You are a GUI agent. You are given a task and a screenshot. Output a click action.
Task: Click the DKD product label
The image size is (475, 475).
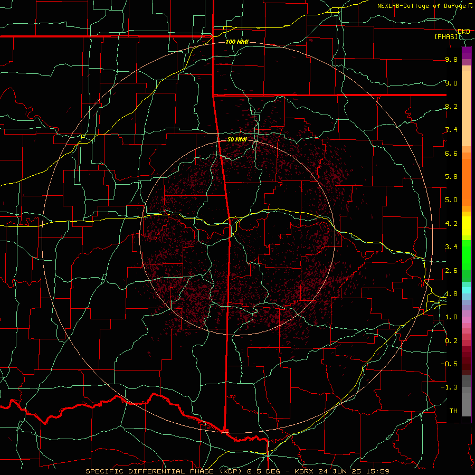coord(464,32)
